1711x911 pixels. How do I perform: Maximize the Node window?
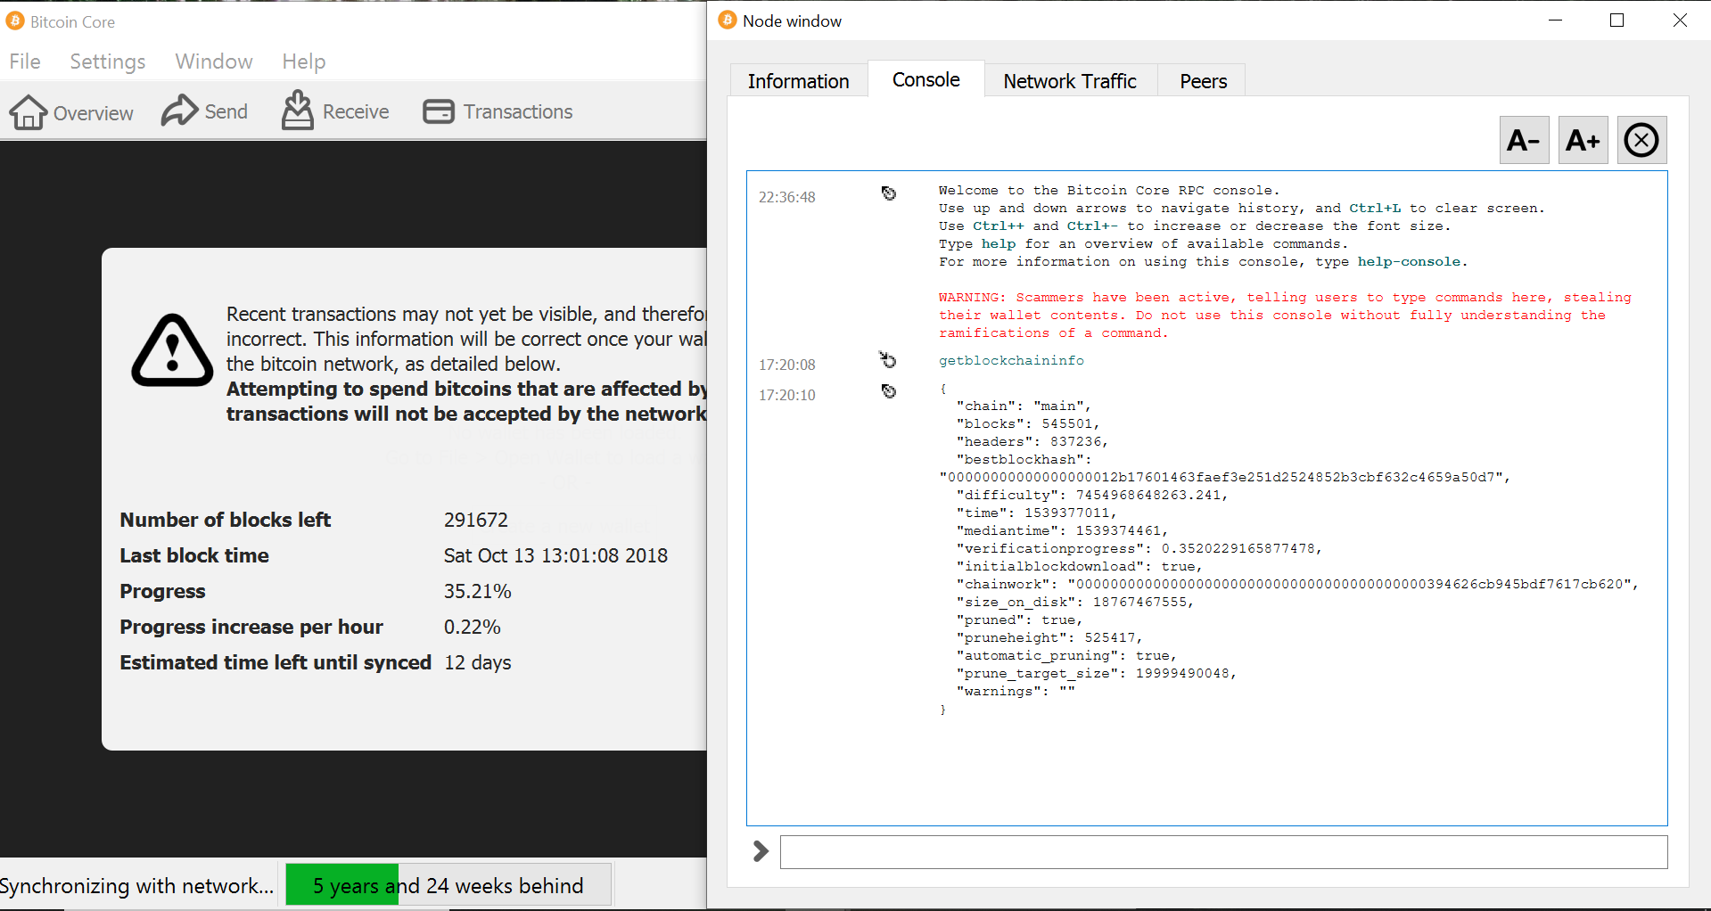1617,20
